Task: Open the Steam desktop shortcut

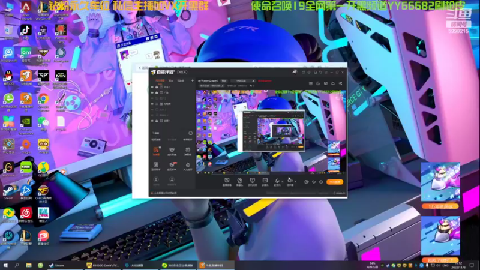Action: coord(8,190)
